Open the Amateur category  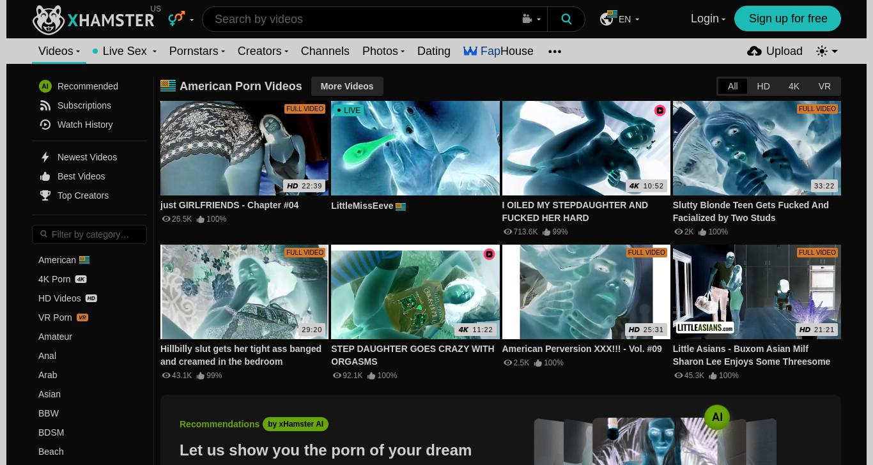click(55, 337)
